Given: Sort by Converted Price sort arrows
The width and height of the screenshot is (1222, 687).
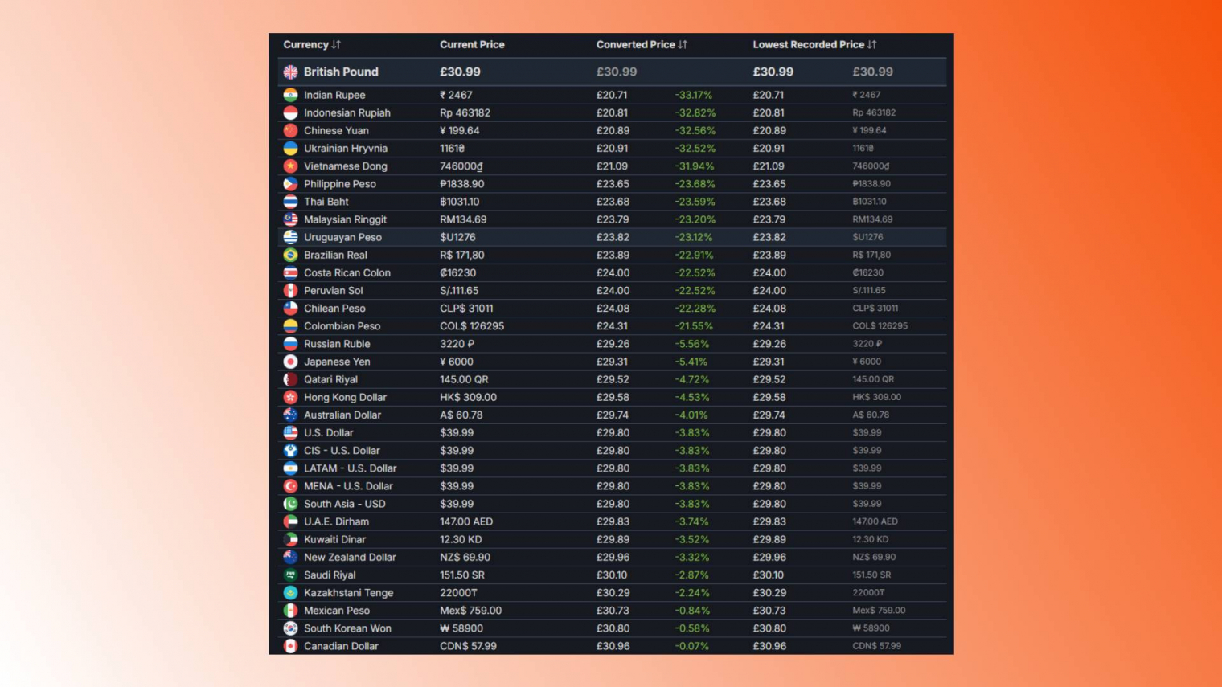Looking at the screenshot, I should click(683, 45).
